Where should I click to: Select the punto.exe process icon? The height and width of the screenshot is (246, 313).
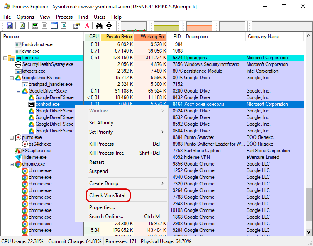pos(18,137)
